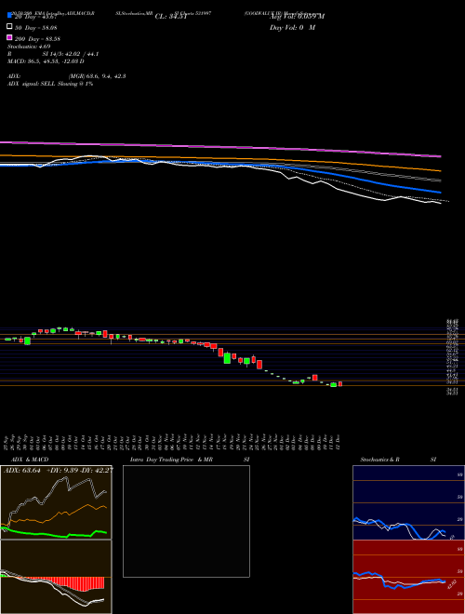Click the ADX value readout in indicator panel

tap(59, 471)
